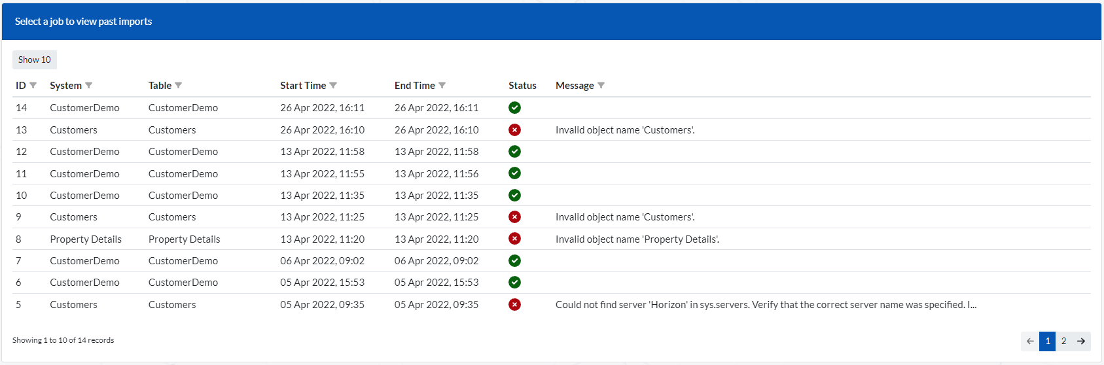This screenshot has width=1104, height=365.
Task: Go to the next page arrow
Action: (1081, 341)
